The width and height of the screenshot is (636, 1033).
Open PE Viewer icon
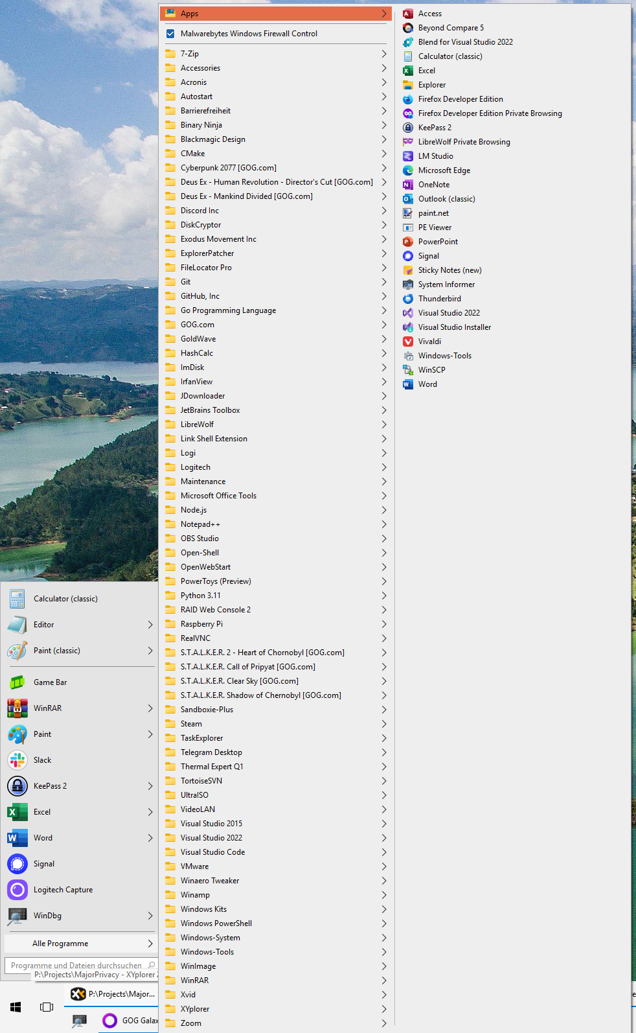tap(408, 227)
